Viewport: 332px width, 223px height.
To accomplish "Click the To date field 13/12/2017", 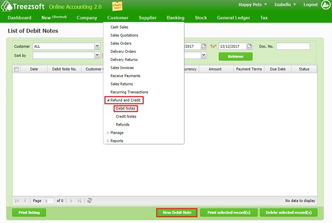I will coord(232,46).
